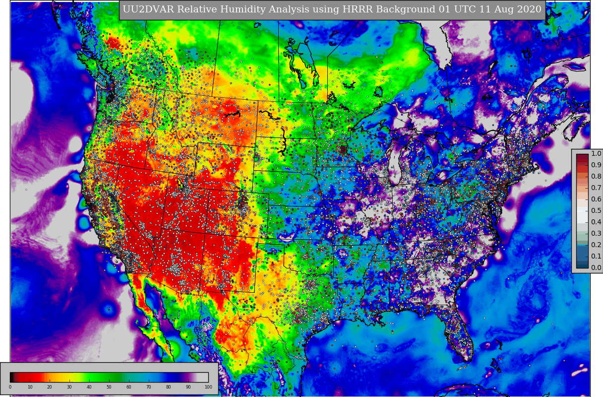Viewport: 603px width, 397px height.
Task: Click the "0.6" label on vertical colorbar
Action: [x=596, y=199]
